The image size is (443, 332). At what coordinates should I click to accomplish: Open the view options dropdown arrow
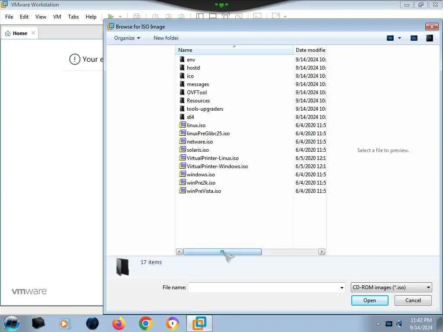tap(399, 38)
